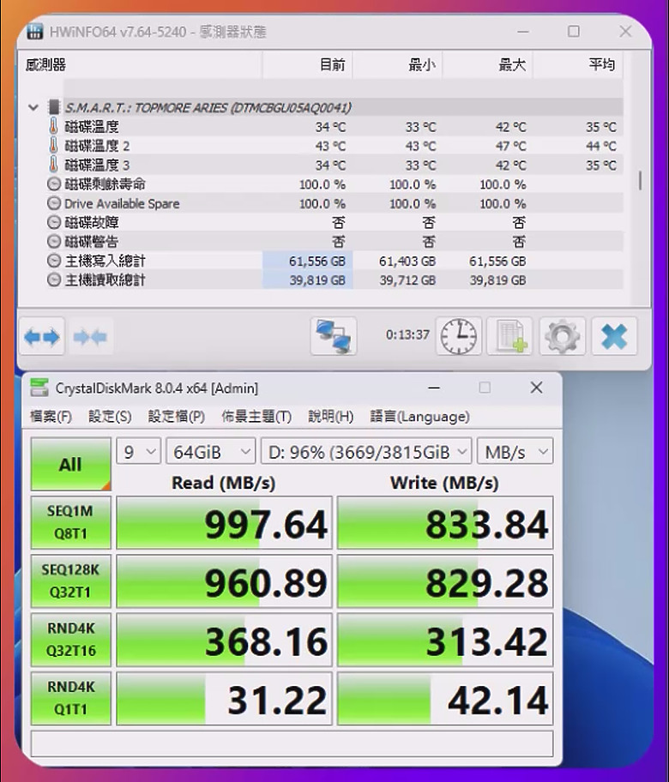This screenshot has width=669, height=782.
Task: Click the HWiNFO sensor list vertical scrollbar
Action: [x=640, y=181]
